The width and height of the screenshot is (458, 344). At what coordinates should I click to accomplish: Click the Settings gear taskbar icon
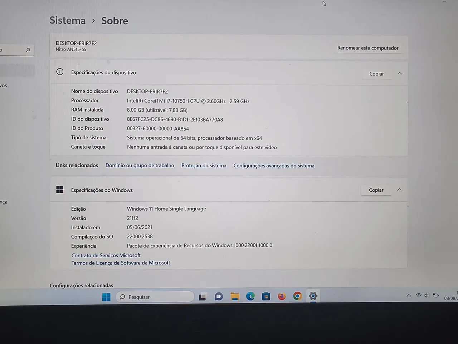pyautogui.click(x=313, y=296)
